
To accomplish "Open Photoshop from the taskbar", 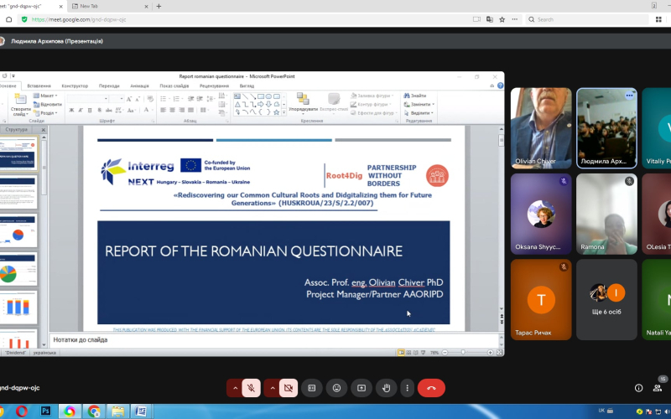I will click(x=45, y=411).
